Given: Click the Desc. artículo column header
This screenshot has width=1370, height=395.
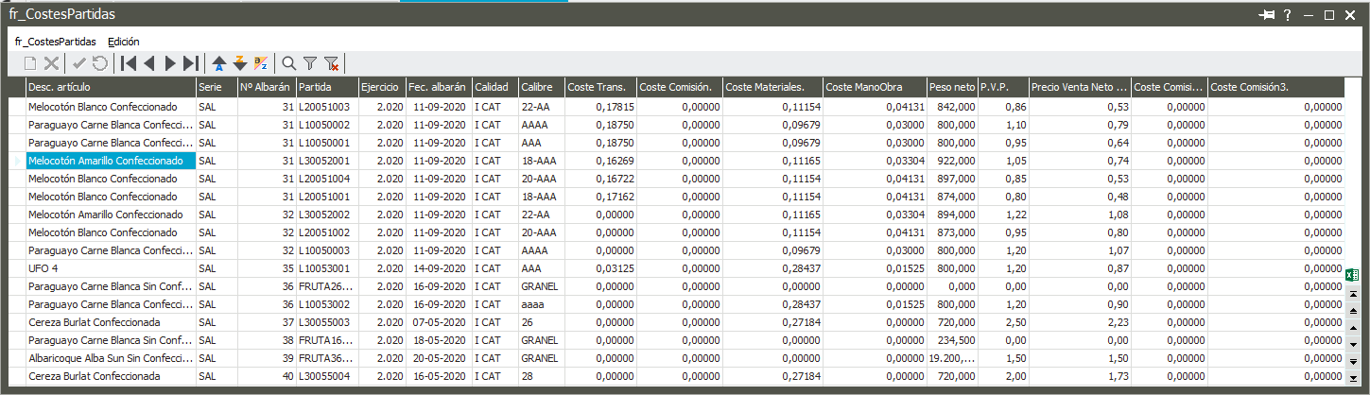Looking at the screenshot, I should tap(110, 87).
